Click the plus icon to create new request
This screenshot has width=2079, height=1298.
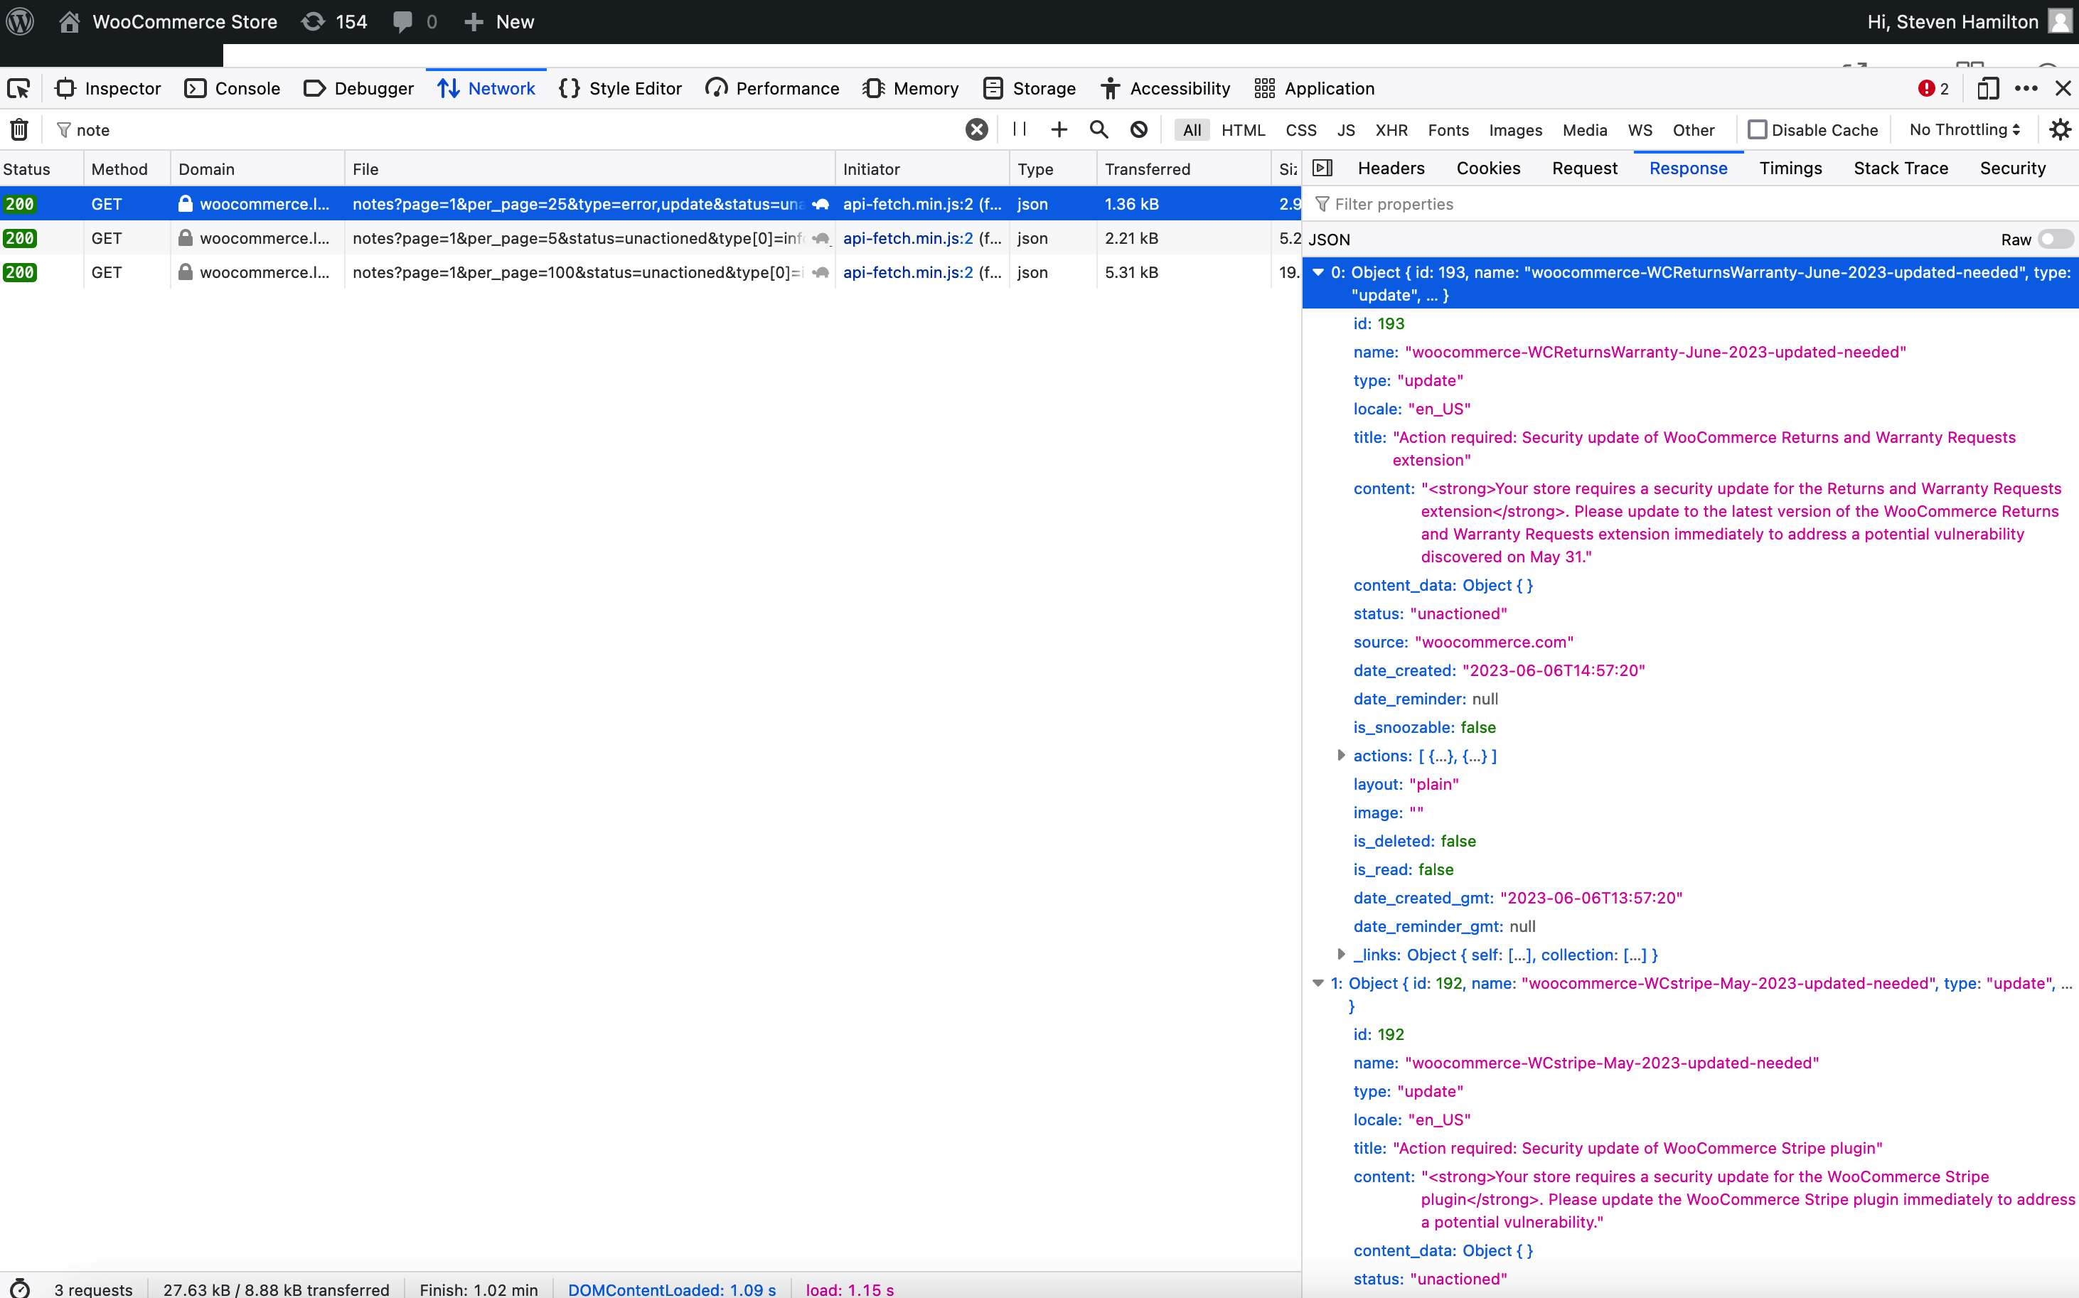pos(1058,129)
